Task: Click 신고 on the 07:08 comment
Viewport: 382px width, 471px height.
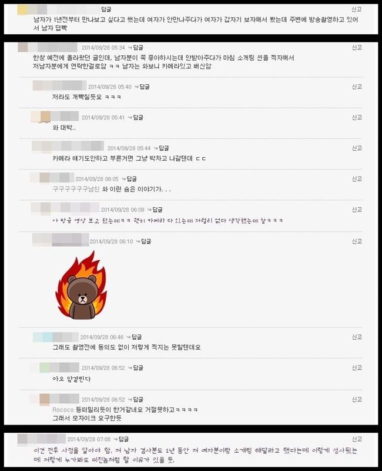Action: click(x=357, y=439)
